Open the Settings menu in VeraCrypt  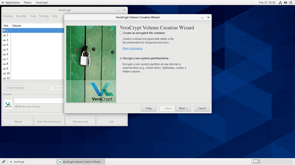click(44, 16)
